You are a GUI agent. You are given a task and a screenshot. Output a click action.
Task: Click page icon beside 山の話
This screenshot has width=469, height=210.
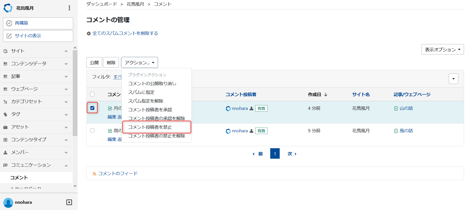pyautogui.click(x=396, y=109)
